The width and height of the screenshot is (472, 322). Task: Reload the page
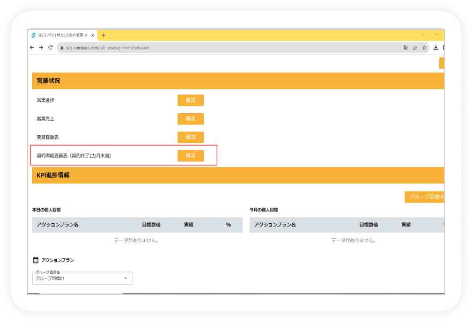(50, 48)
